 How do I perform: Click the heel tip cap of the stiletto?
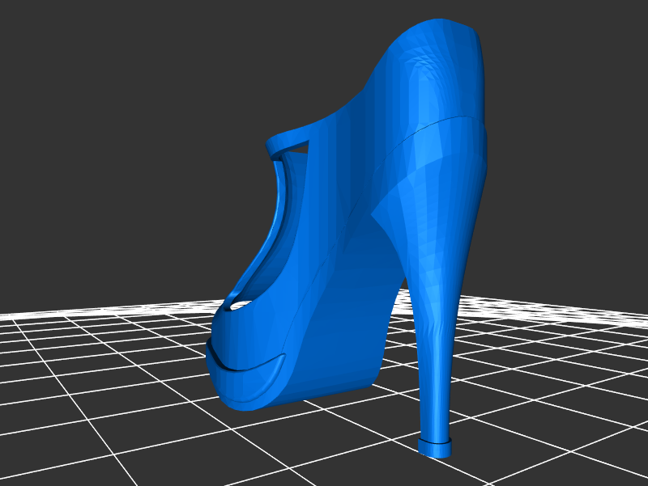435,447
